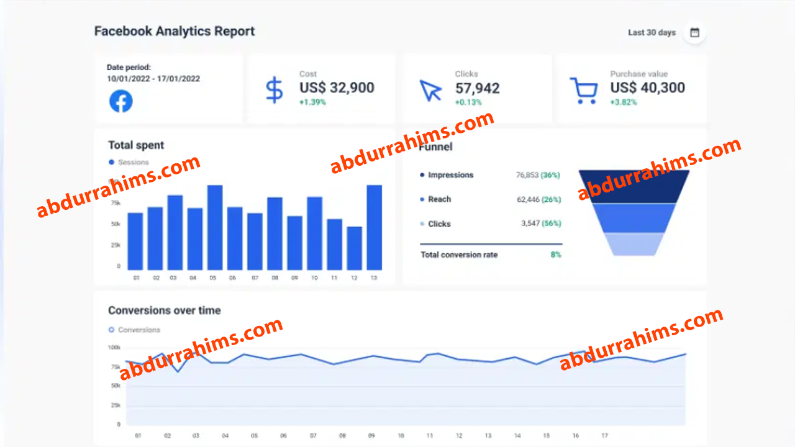This screenshot has height=447, width=795.
Task: Click the Cost value US$ 32,900
Action: (x=337, y=88)
